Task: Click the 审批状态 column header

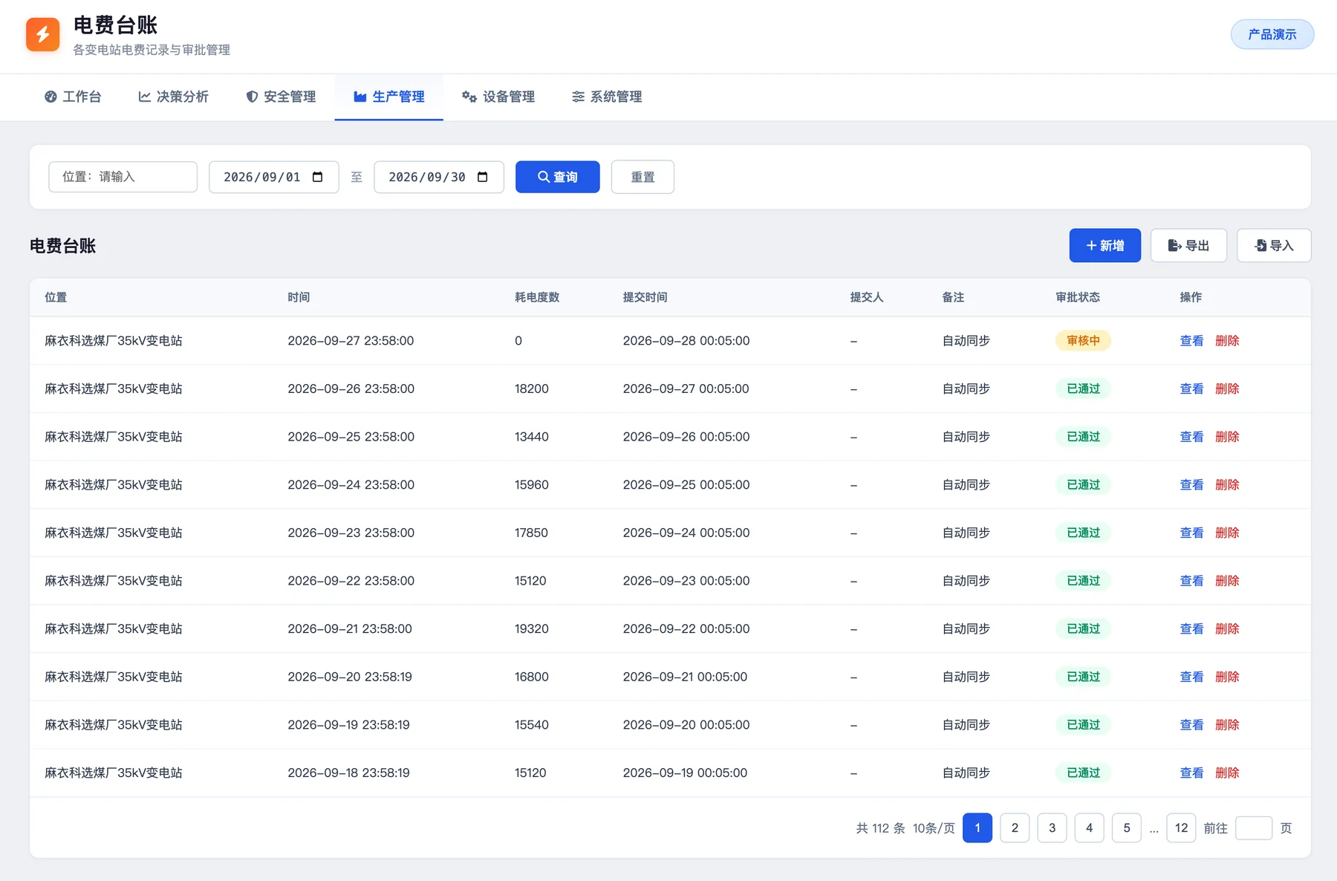Action: (x=1078, y=297)
